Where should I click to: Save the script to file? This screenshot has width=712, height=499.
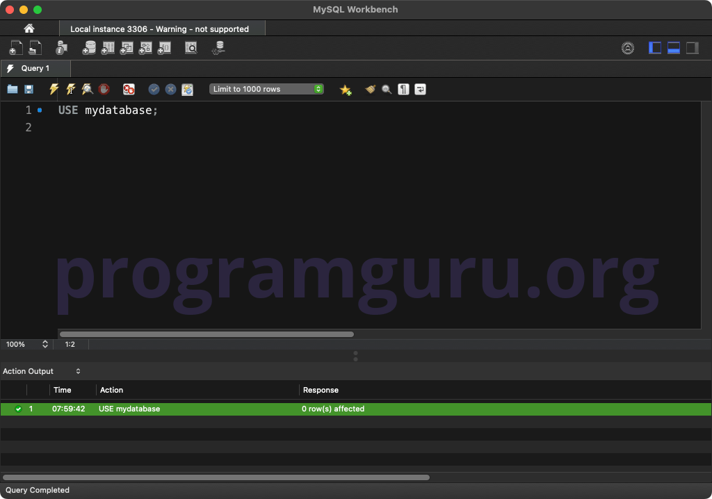[x=29, y=89]
